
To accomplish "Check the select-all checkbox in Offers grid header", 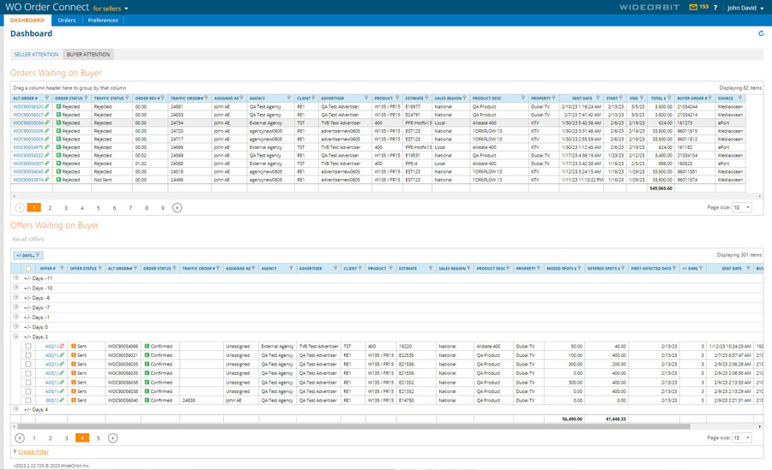I will 28,269.
